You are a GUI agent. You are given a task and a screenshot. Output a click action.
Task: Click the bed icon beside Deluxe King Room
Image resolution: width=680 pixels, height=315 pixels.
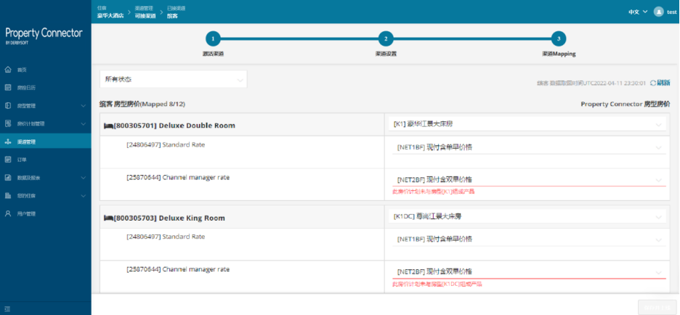pyautogui.click(x=108, y=218)
